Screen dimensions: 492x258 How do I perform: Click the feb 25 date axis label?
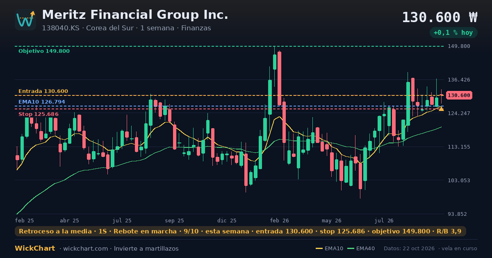(24, 221)
